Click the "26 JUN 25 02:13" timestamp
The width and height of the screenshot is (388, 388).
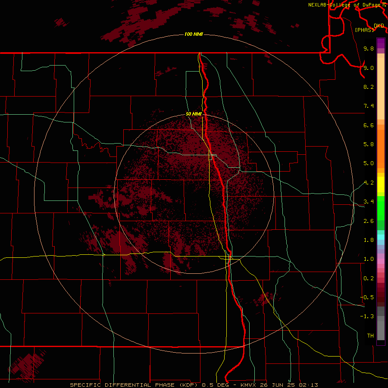click(290, 385)
